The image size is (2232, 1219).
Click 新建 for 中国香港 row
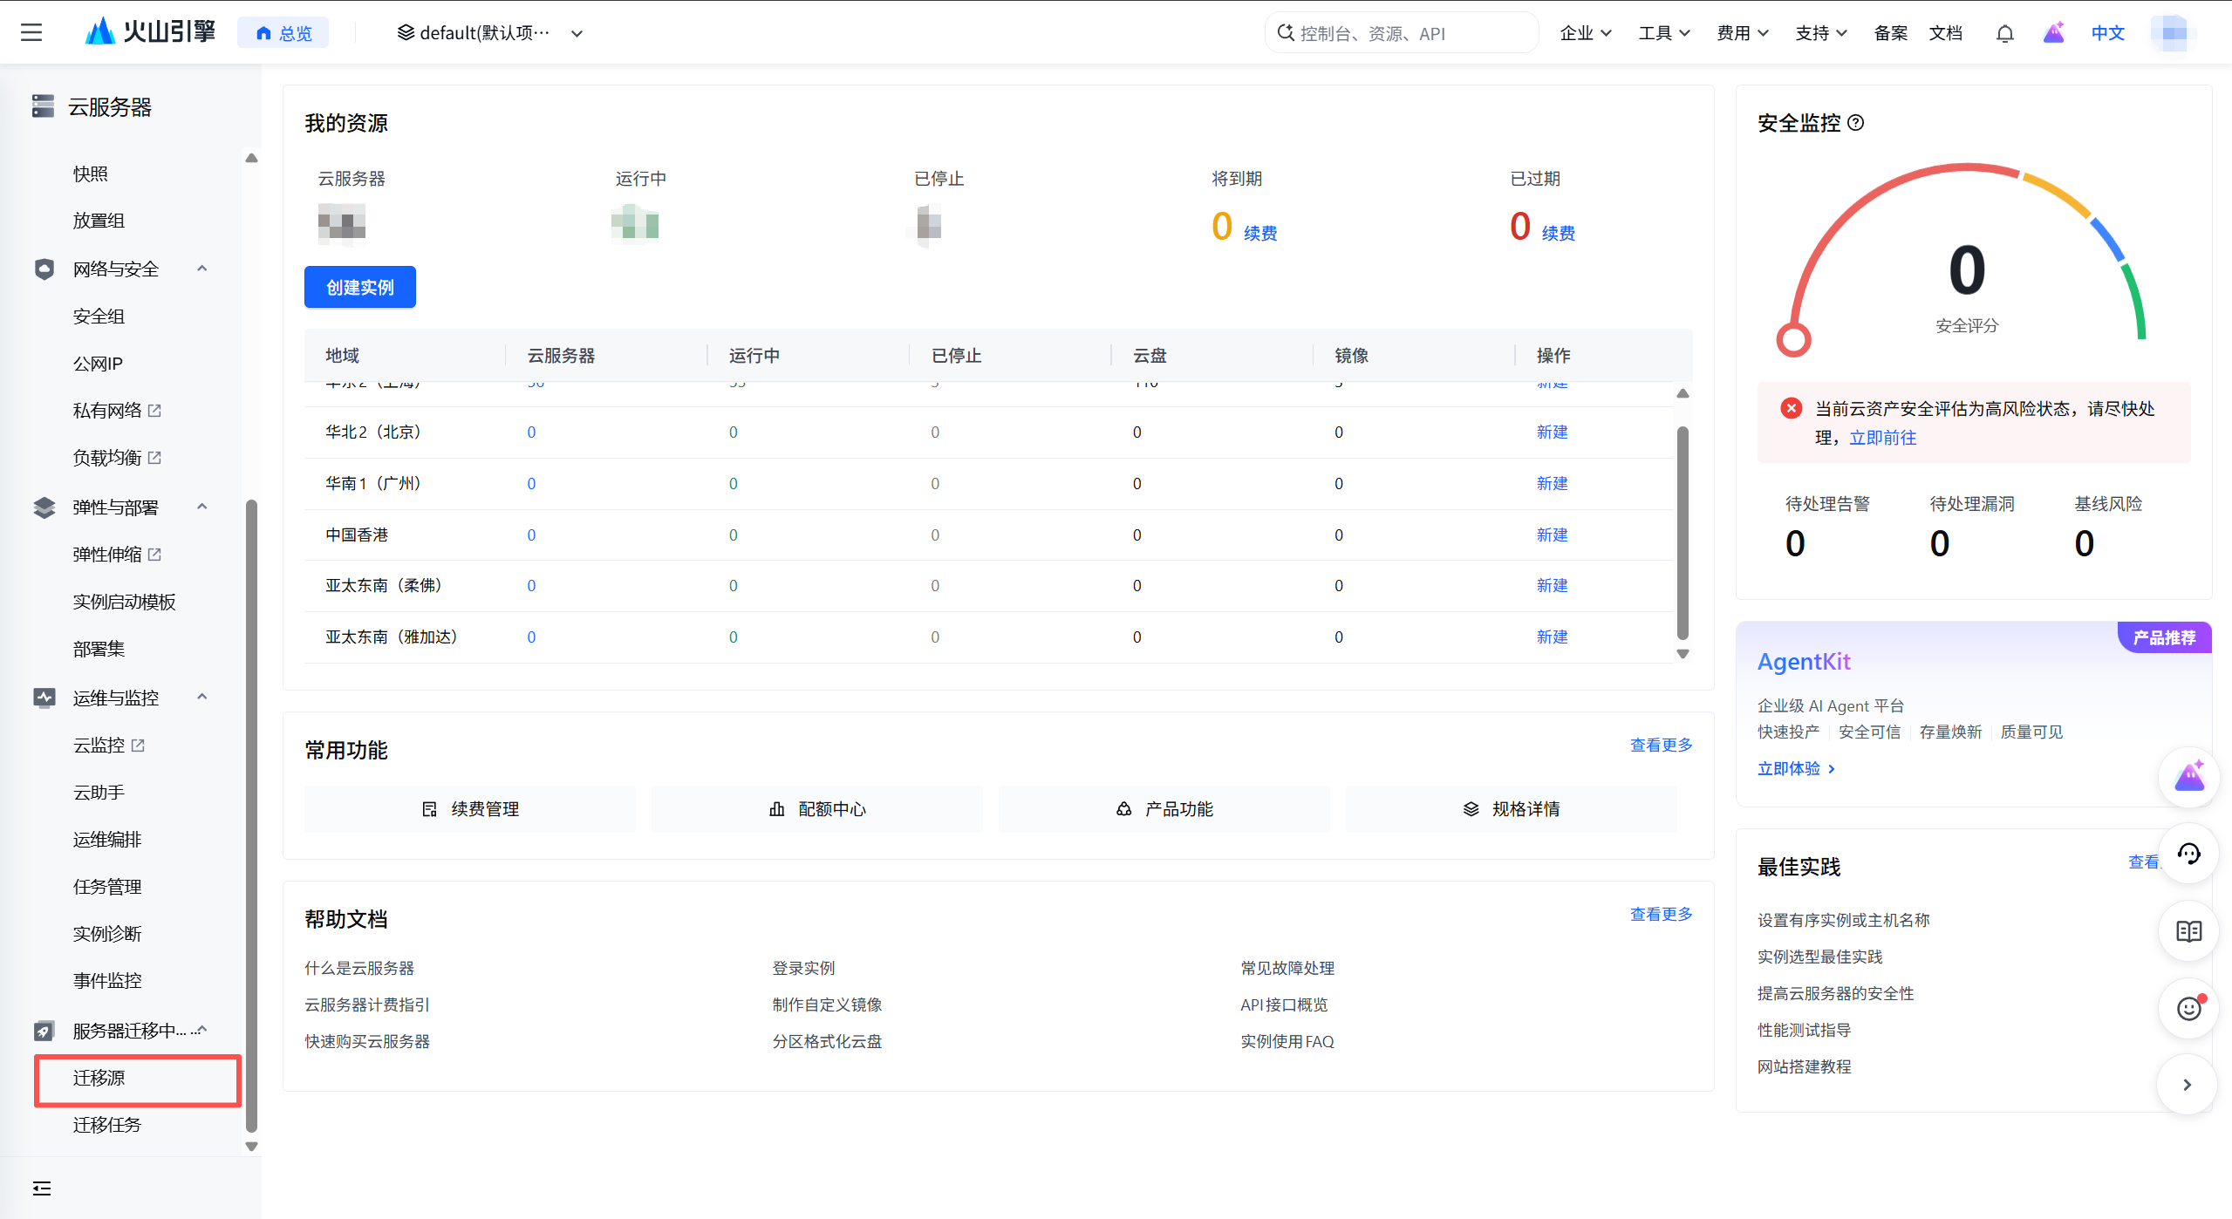click(x=1553, y=535)
